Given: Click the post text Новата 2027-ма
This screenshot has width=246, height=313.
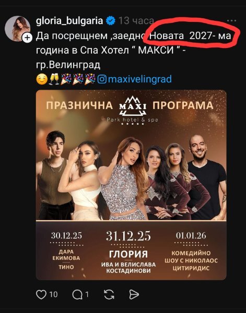Looking at the screenshot, I should 190,36.
